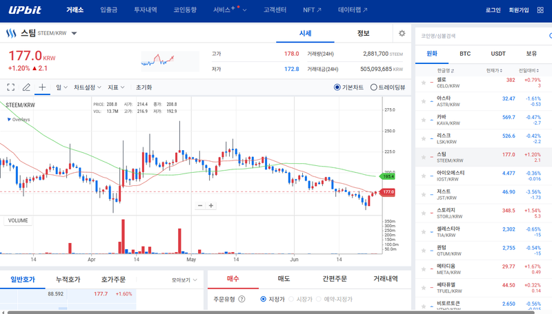Viewport: 552px width, 314px height.
Task: Favorite the TFUEL/KRW star
Action: [x=424, y=287]
